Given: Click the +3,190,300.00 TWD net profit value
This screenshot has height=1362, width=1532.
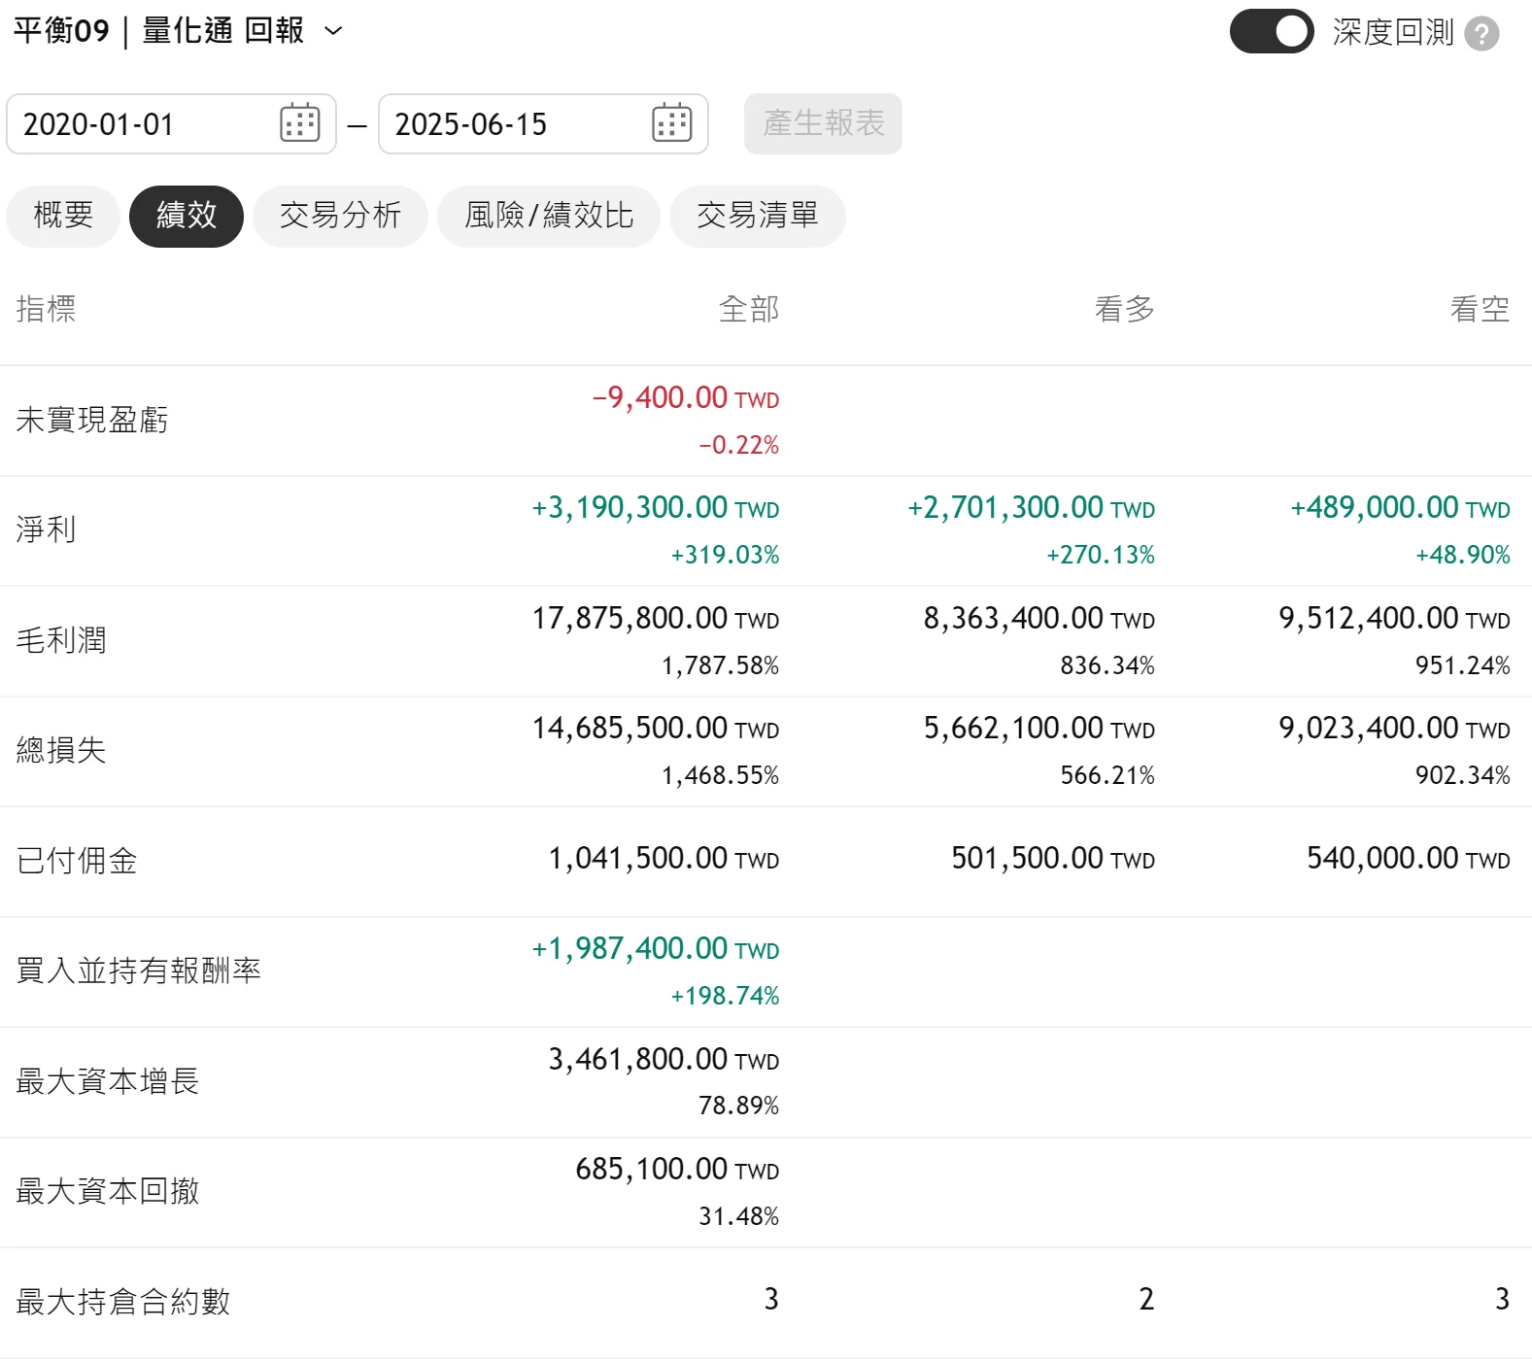Looking at the screenshot, I should (656, 507).
